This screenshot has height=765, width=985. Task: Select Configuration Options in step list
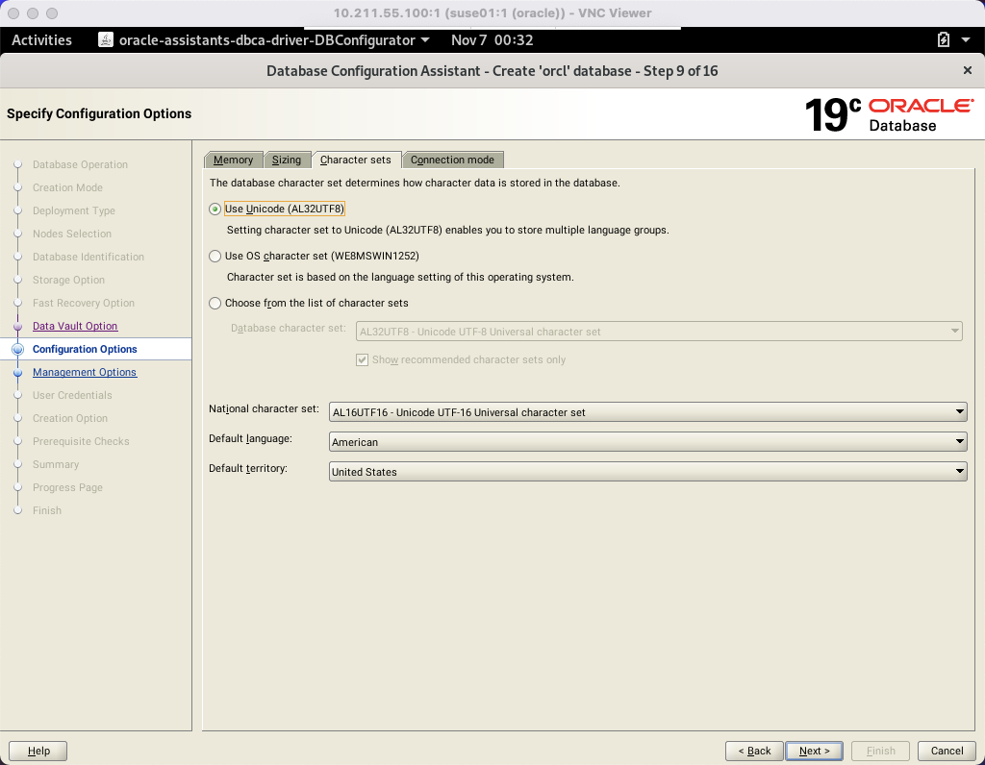pyautogui.click(x=85, y=349)
